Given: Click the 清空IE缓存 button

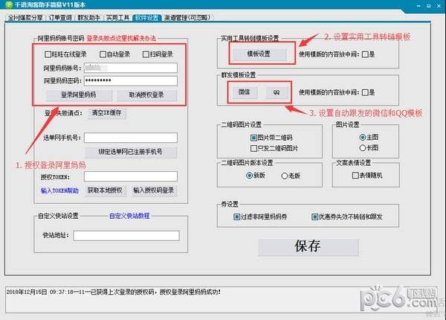Looking at the screenshot, I should (x=109, y=113).
